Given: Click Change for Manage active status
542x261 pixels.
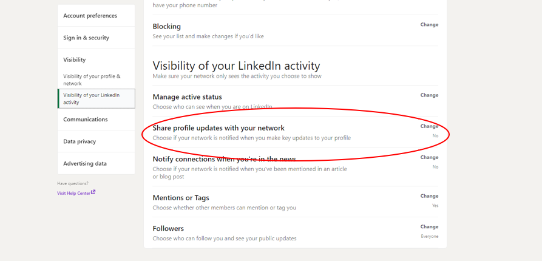Looking at the screenshot, I should [429, 95].
